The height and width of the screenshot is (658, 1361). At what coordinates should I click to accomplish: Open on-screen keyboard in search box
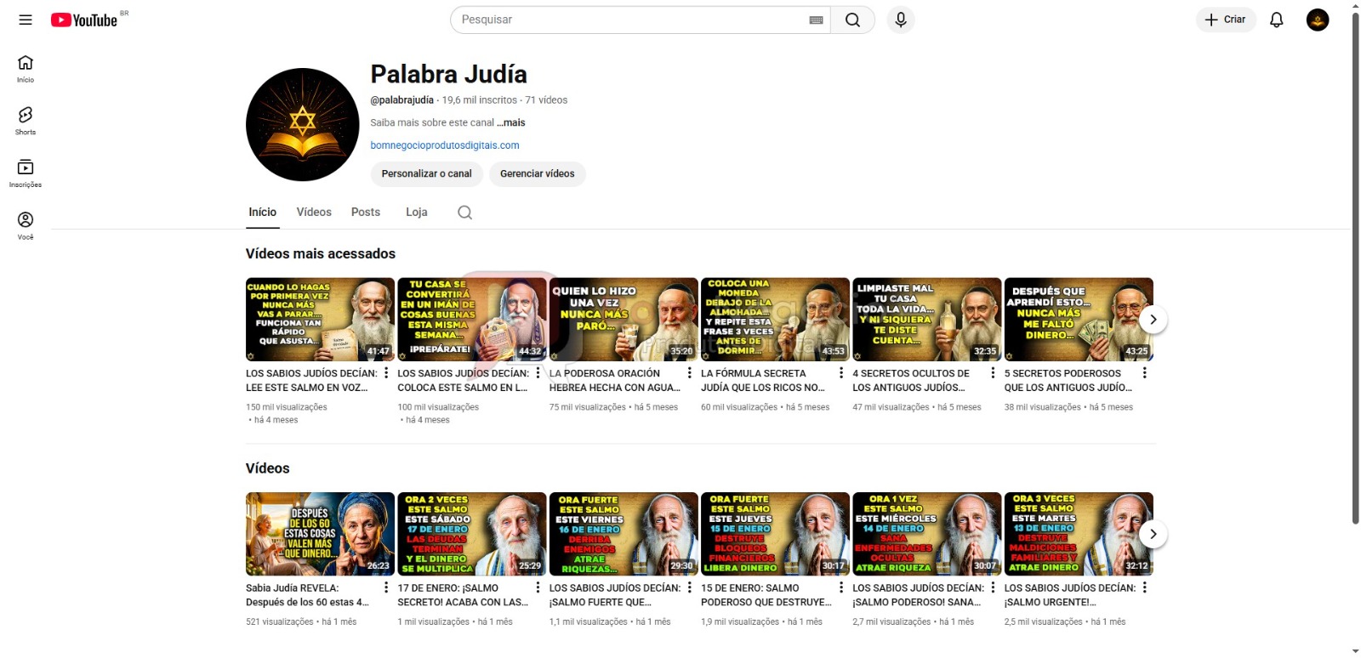tap(816, 20)
